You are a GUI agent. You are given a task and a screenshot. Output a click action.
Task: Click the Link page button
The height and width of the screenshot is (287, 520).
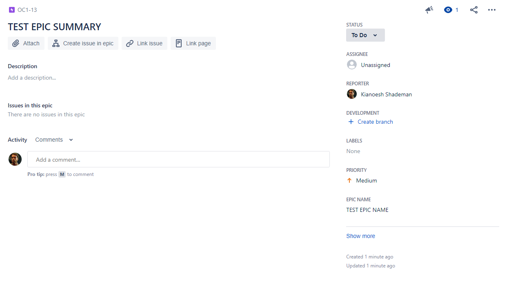193,43
